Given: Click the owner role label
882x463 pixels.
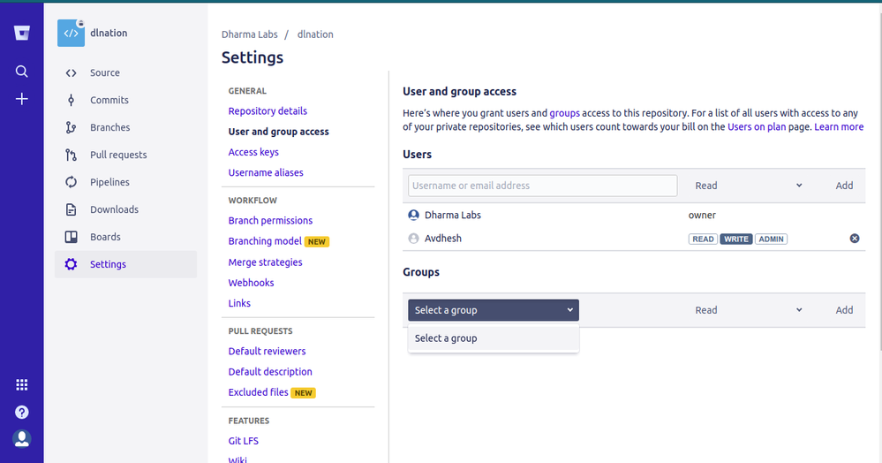Looking at the screenshot, I should [702, 216].
